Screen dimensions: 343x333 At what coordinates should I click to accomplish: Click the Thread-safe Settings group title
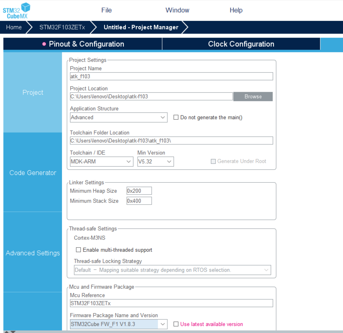pyautogui.click(x=93, y=229)
